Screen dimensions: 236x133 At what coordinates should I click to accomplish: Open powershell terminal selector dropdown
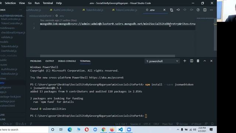click(162, 61)
